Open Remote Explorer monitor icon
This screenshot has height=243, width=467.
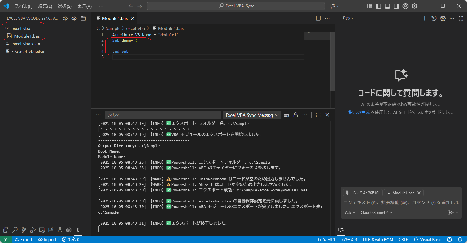tap(42, 230)
